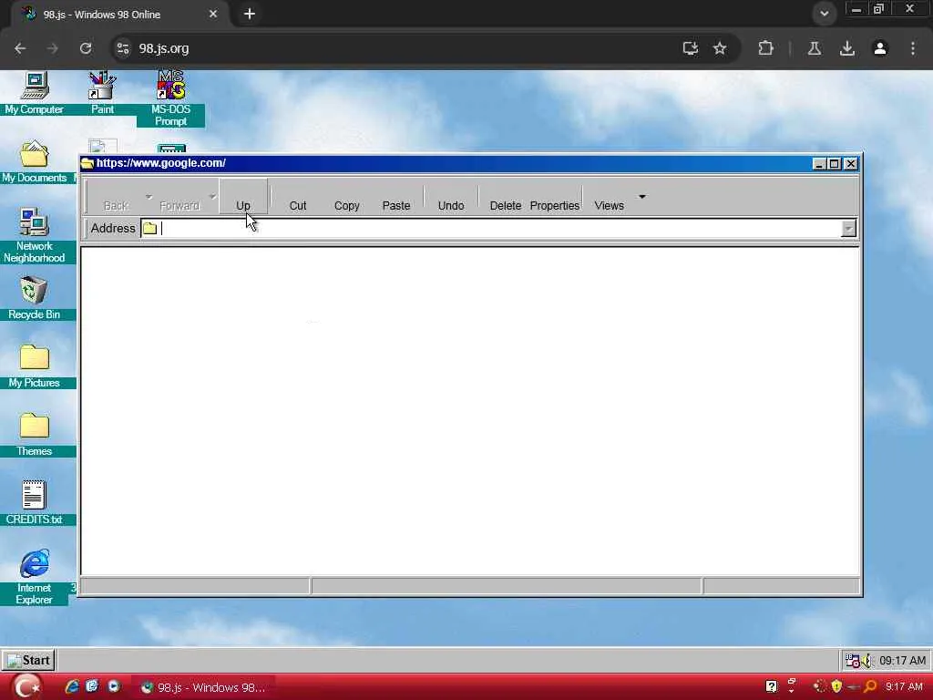933x700 pixels.
Task: Click the Copy toolbar button
Action: pos(347,197)
